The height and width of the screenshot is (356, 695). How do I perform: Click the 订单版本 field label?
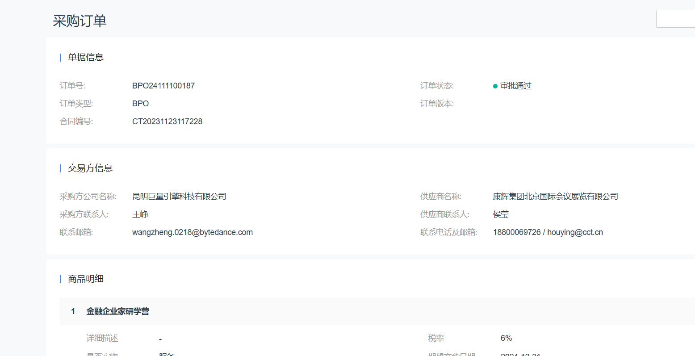click(436, 104)
